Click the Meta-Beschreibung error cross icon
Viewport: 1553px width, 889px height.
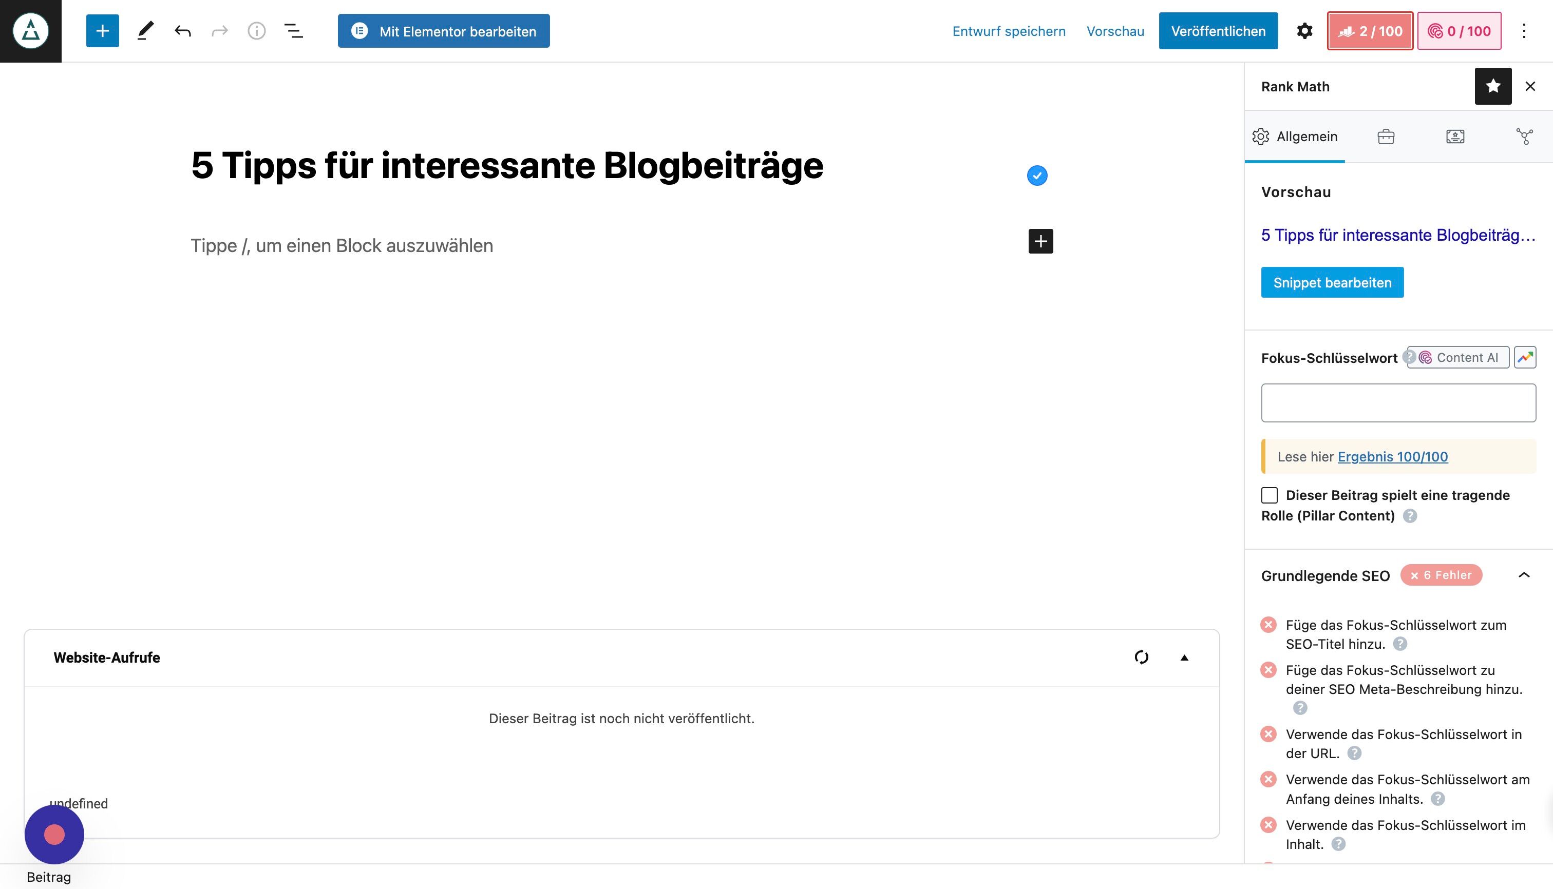coord(1268,670)
